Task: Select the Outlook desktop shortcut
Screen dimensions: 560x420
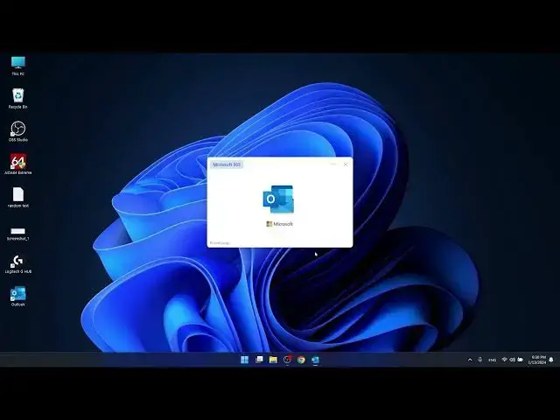Action: point(17,297)
